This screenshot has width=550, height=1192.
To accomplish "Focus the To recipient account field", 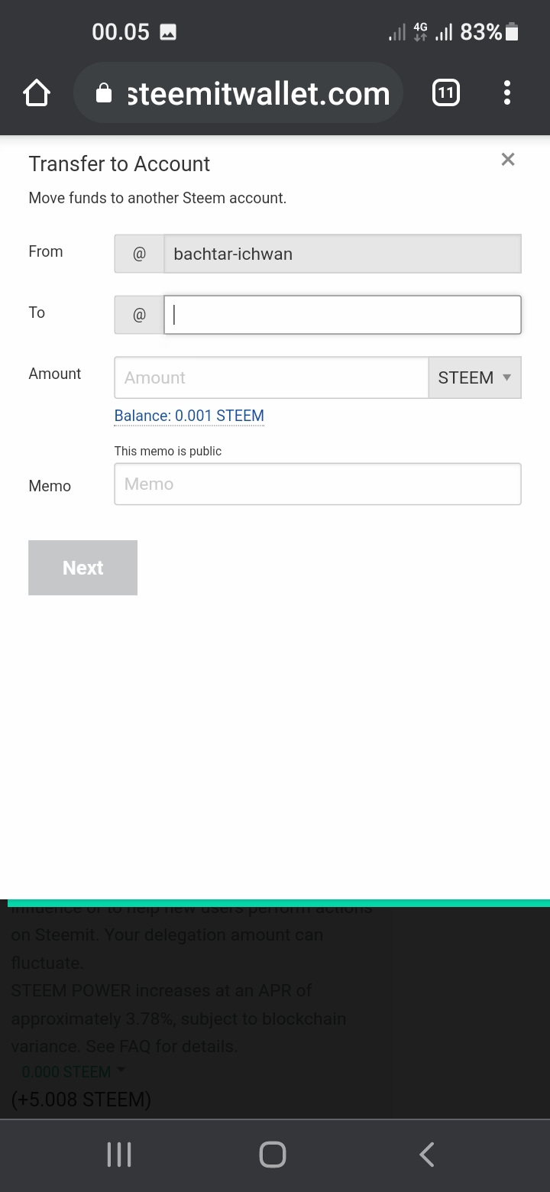I will (x=342, y=315).
